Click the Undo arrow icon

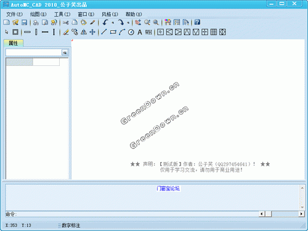point(105,22)
